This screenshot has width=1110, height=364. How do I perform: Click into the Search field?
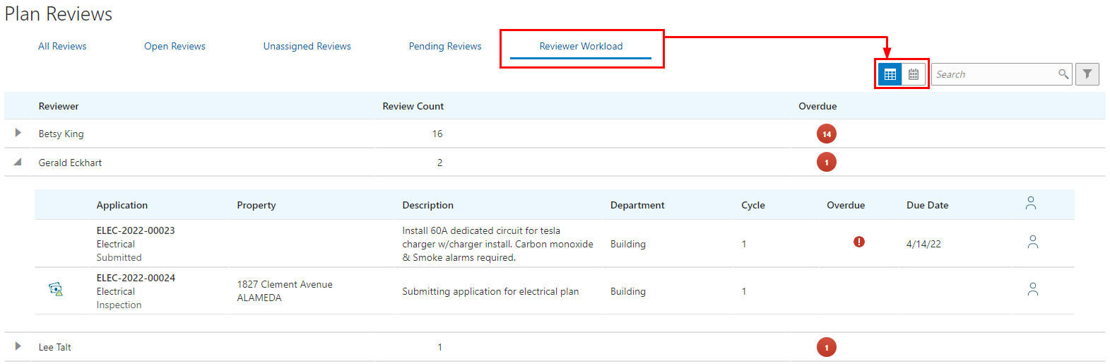pos(993,74)
